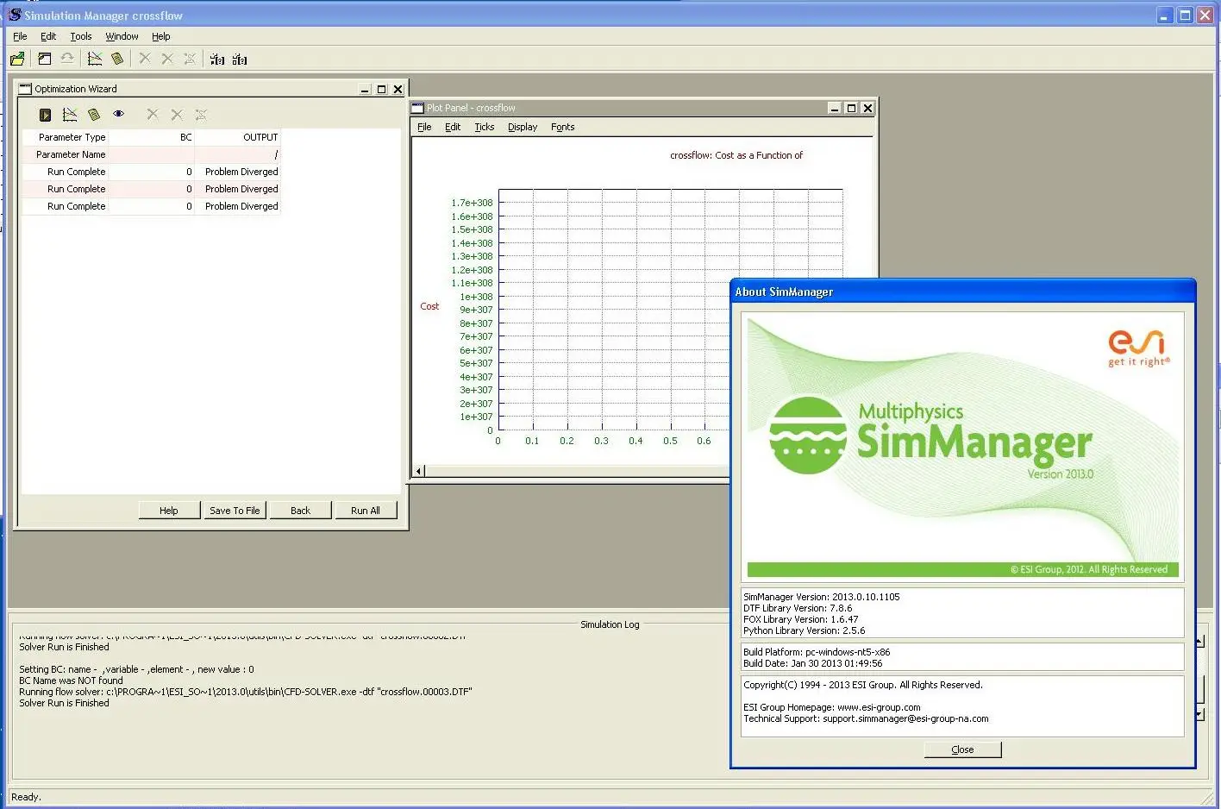Click the calculator icon in the Optimization Wizard
This screenshot has width=1221, height=809.
click(x=95, y=114)
